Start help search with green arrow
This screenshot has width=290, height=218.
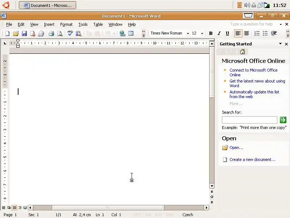(283, 120)
